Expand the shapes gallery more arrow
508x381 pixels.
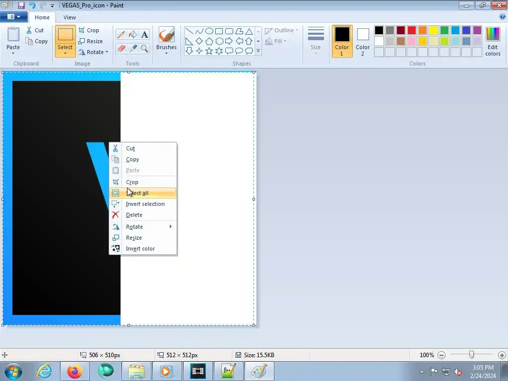[x=258, y=51]
